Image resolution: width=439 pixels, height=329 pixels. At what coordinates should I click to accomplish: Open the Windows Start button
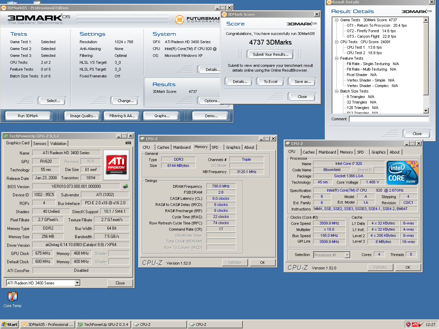(x=9, y=324)
